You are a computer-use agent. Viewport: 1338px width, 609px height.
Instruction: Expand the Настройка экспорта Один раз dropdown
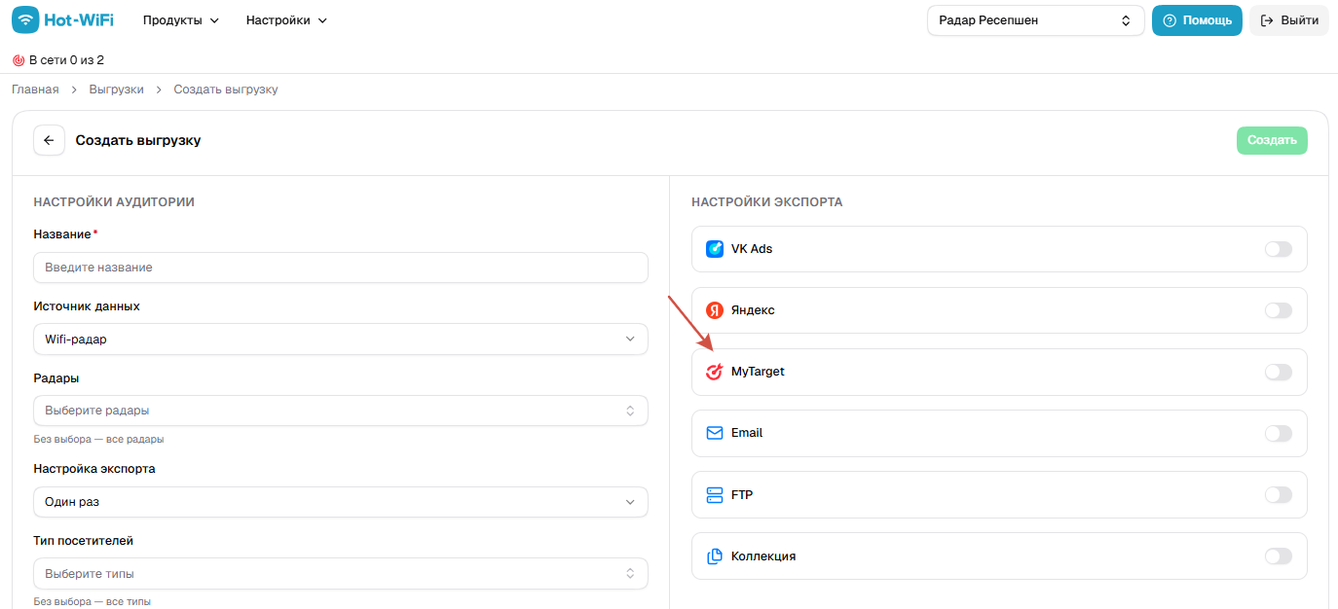[341, 502]
